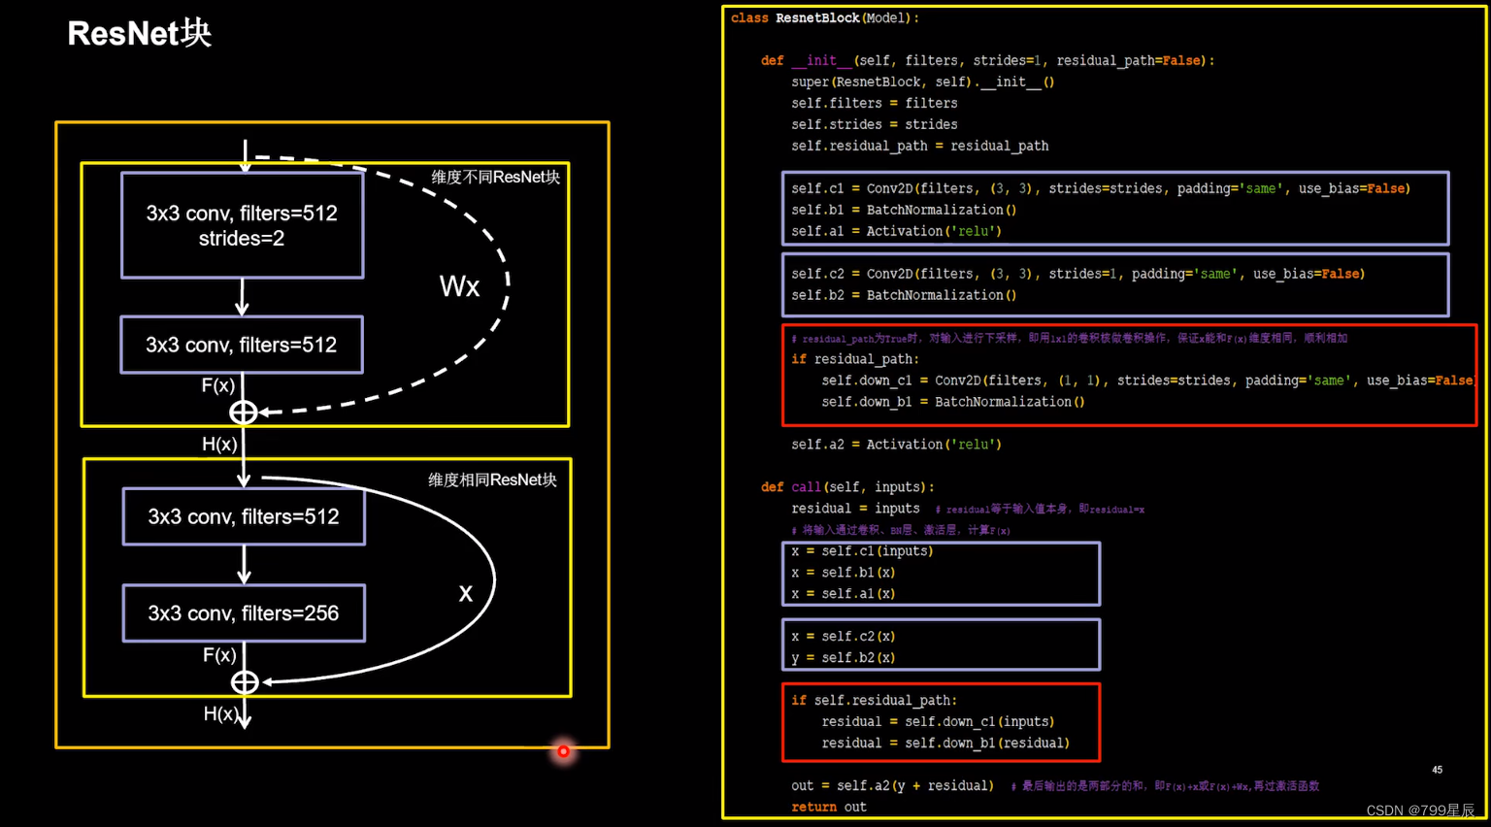The width and height of the screenshot is (1491, 827).
Task: Click the "# 最后输出的是两部分的和" comment
Action: [1165, 786]
